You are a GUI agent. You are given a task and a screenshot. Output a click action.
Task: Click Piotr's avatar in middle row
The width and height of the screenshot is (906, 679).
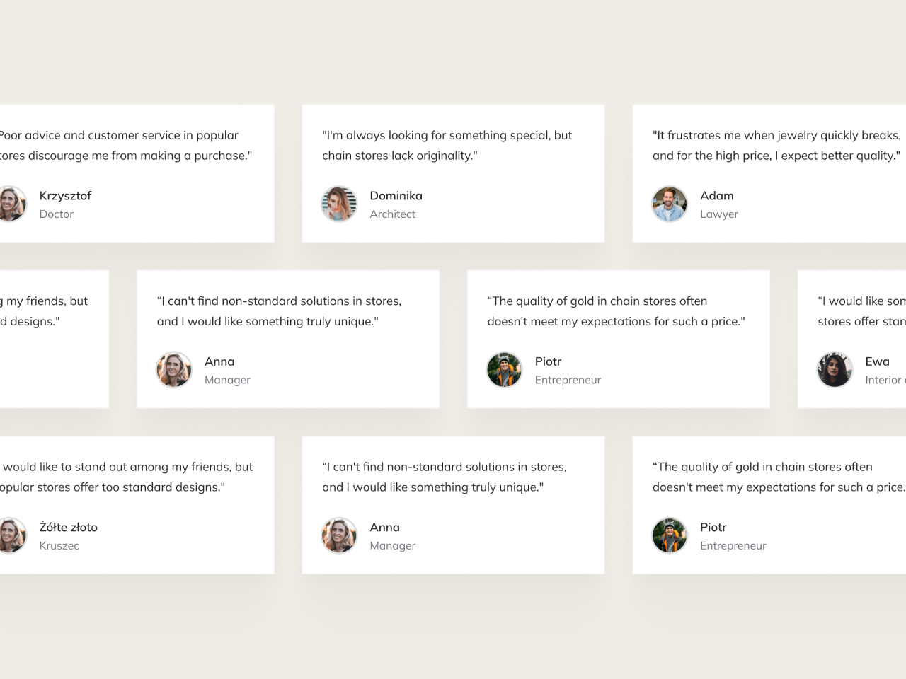click(505, 370)
